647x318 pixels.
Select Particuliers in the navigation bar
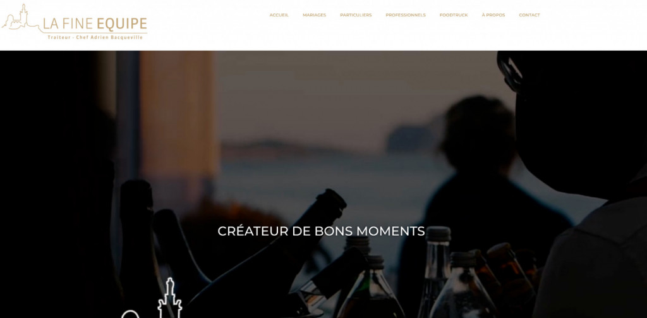click(x=356, y=15)
